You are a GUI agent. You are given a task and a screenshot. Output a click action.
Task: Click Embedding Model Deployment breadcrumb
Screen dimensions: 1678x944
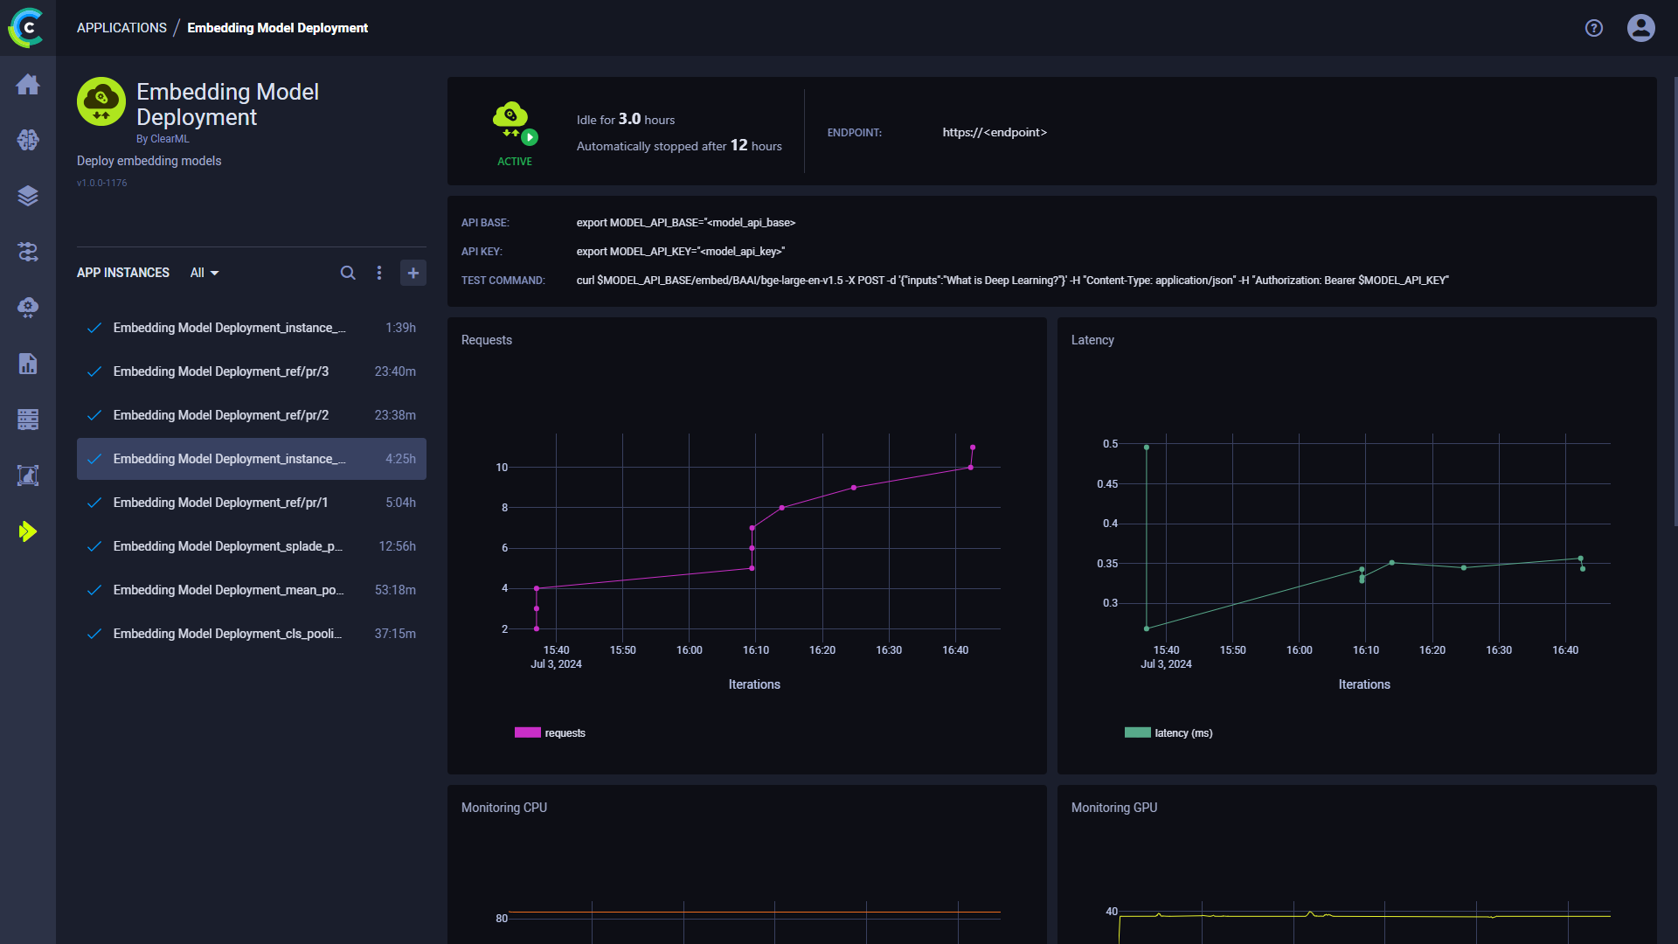tap(277, 28)
